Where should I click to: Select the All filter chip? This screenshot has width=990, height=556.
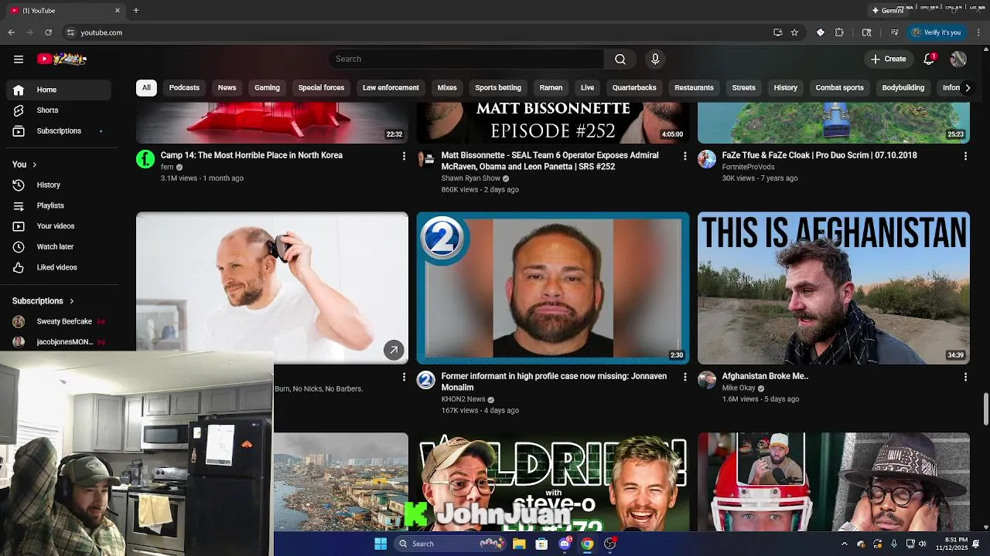[x=146, y=88]
